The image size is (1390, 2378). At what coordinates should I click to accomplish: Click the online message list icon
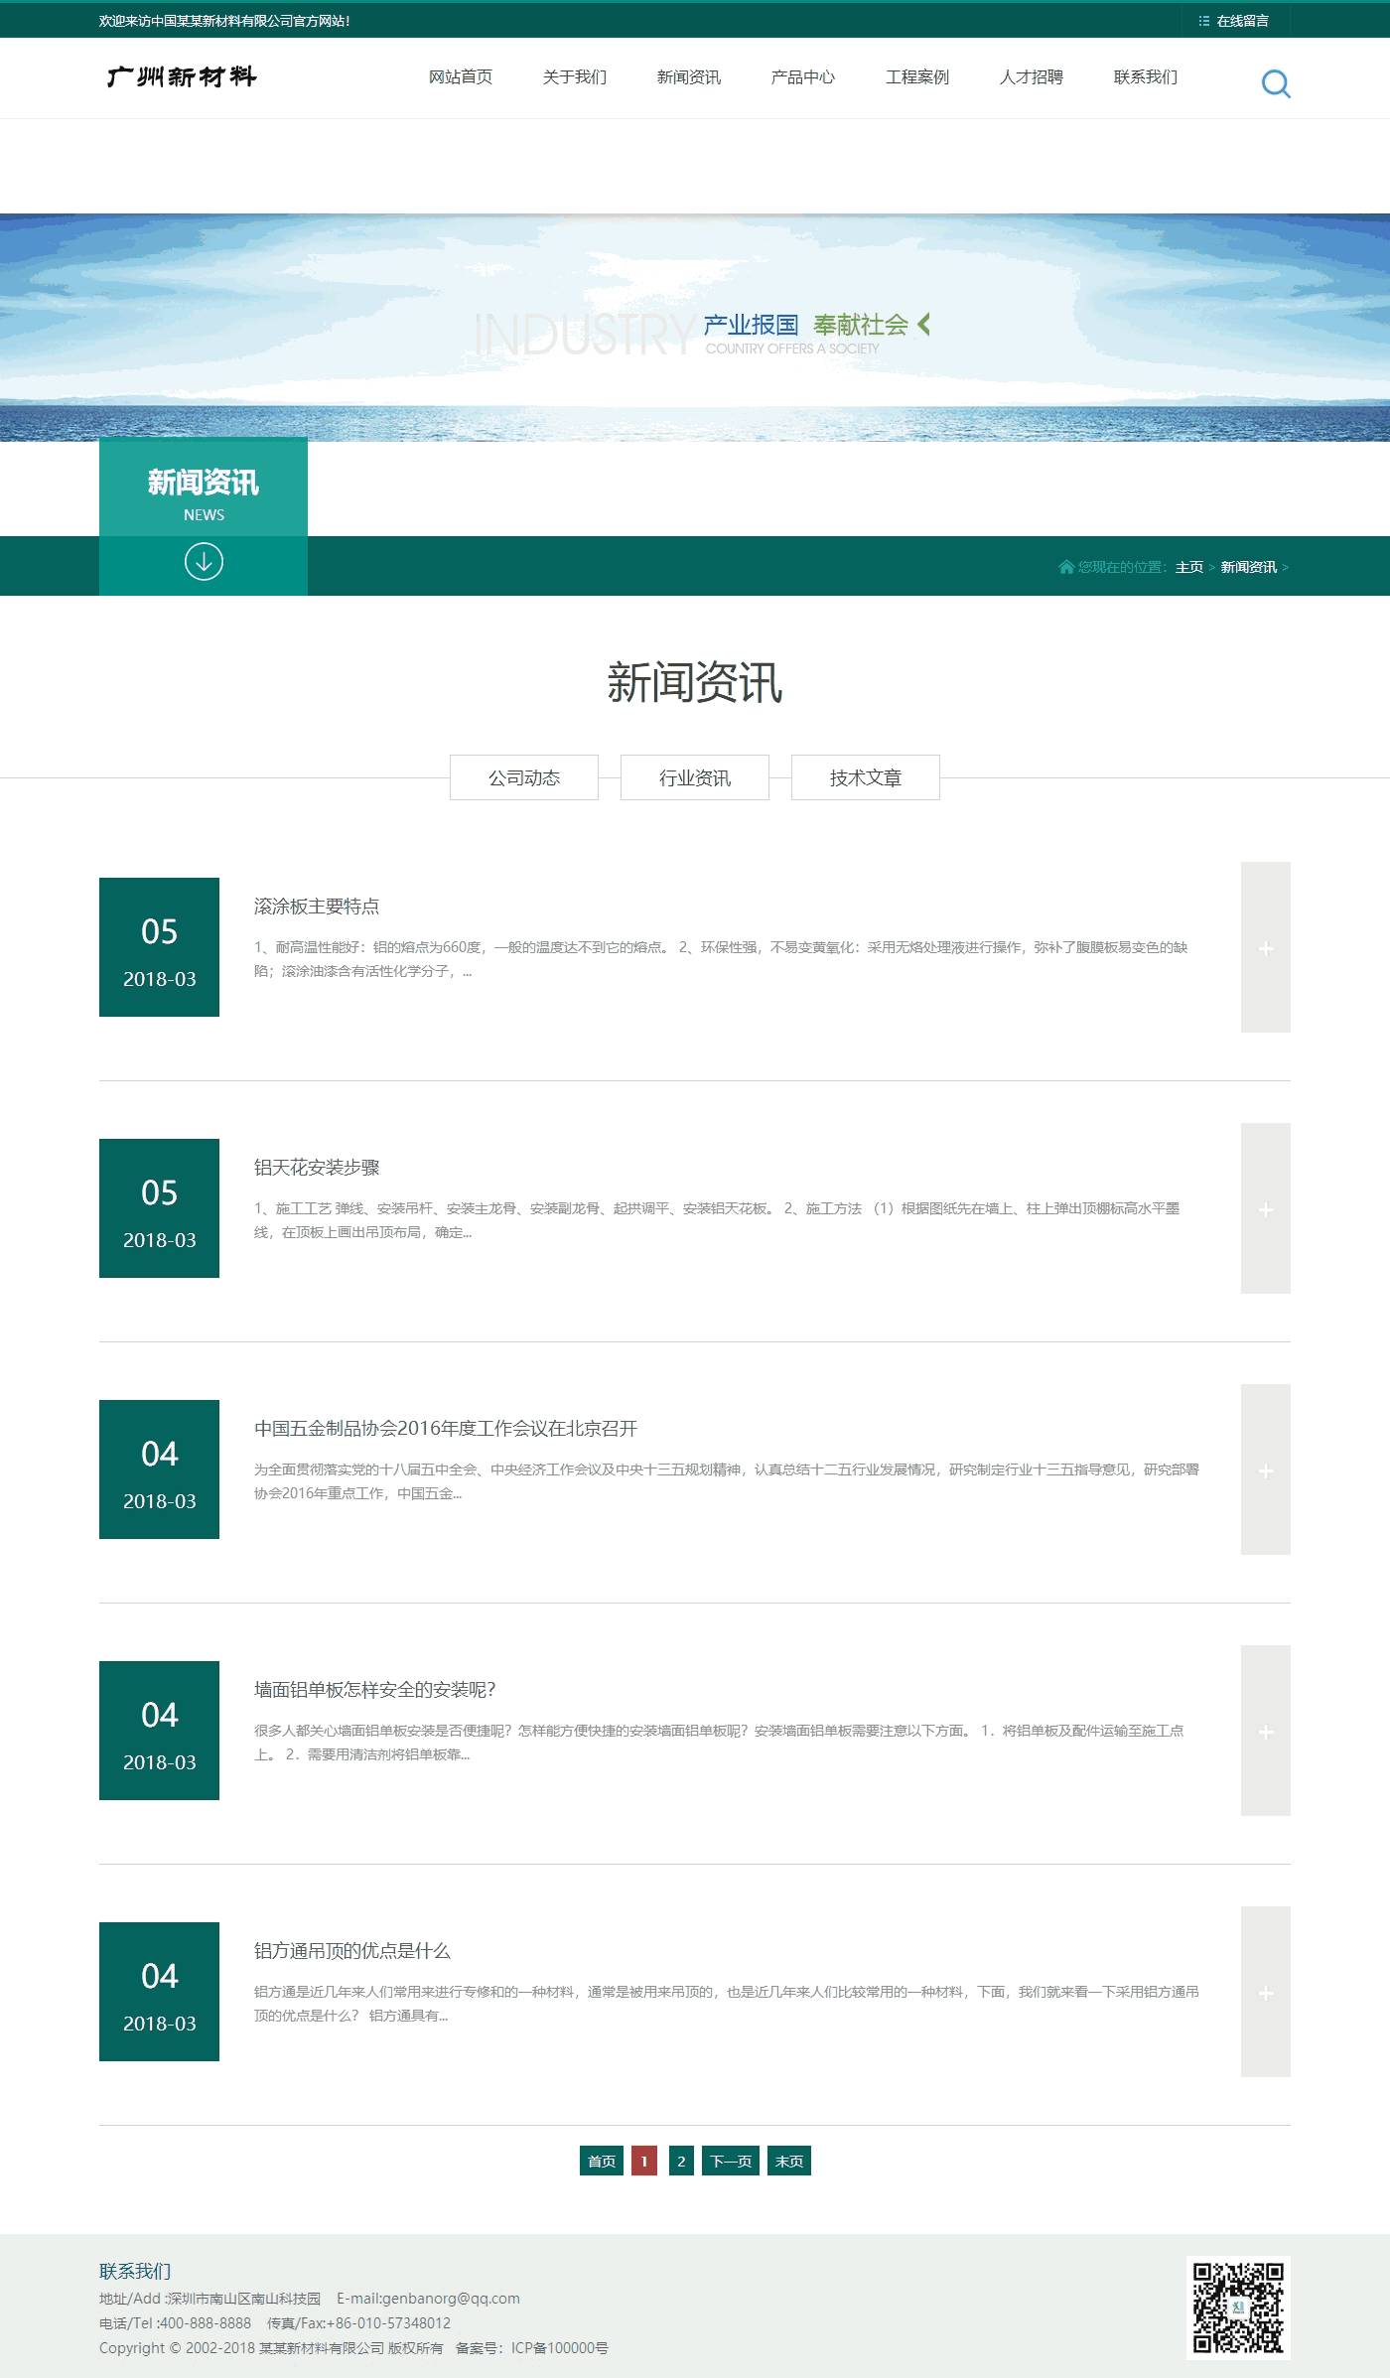coord(1204,21)
